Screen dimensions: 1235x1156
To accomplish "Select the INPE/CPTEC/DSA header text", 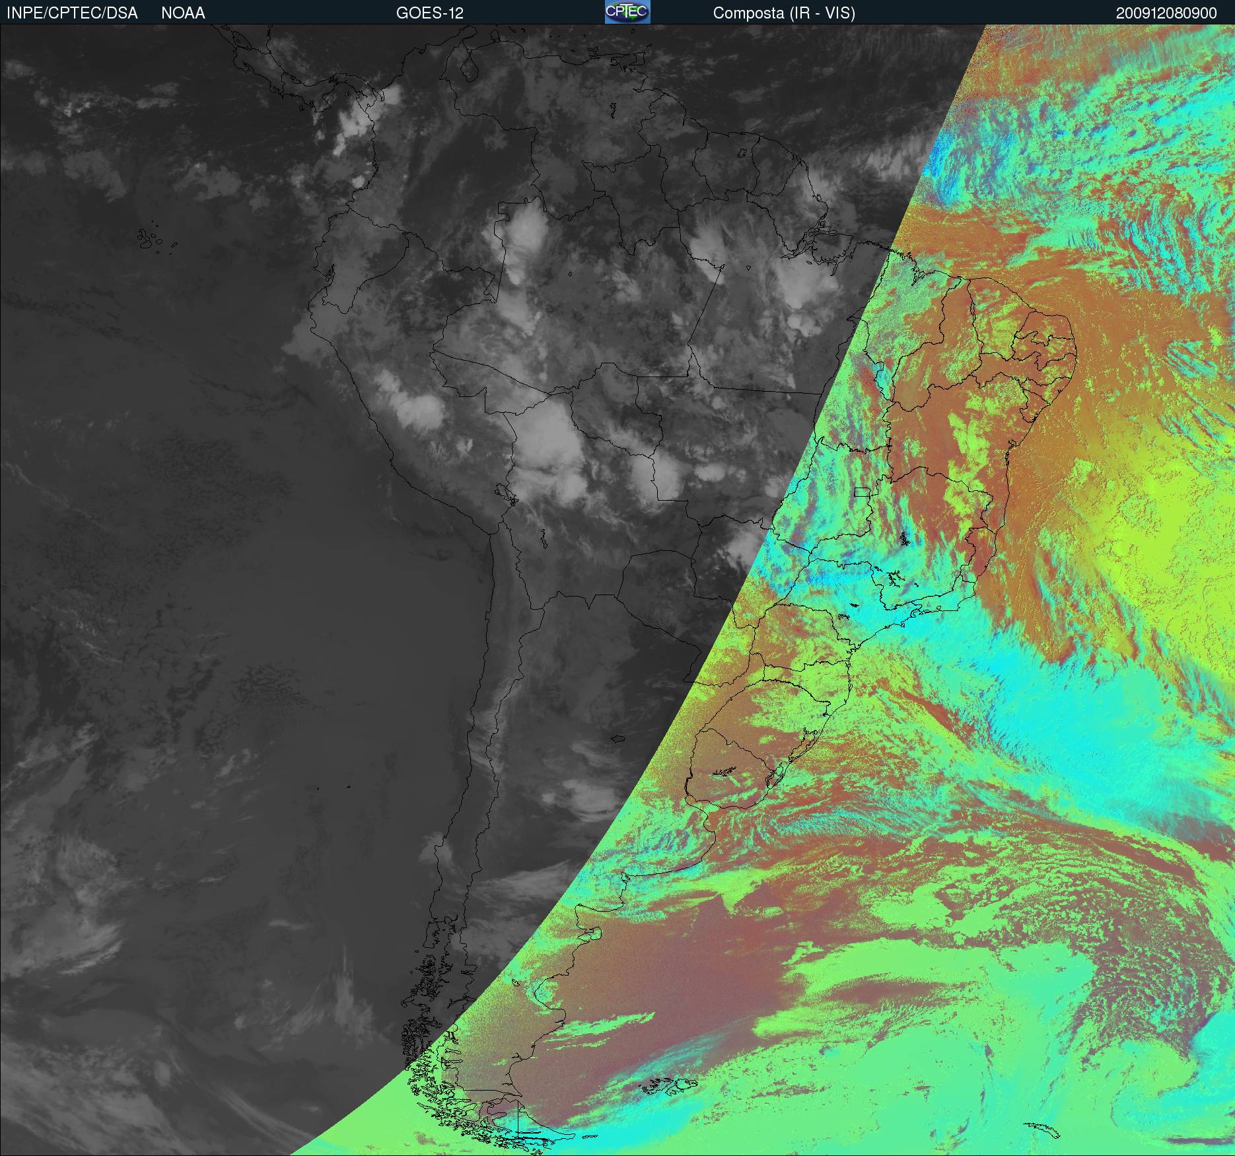I will [72, 13].
